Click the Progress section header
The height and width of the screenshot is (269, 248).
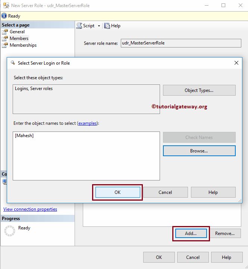[38, 219]
